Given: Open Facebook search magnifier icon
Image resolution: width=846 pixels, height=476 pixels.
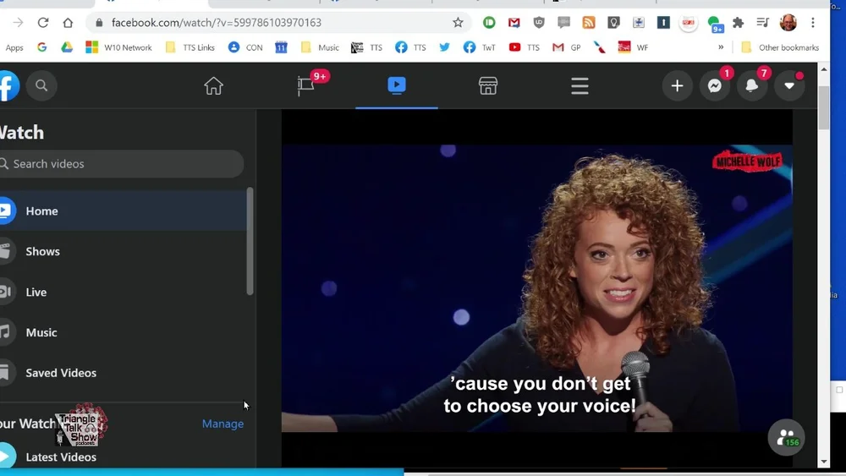Looking at the screenshot, I should [41, 85].
